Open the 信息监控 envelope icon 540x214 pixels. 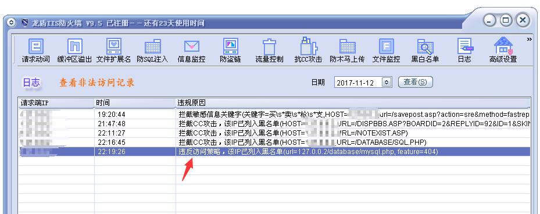pyautogui.click(x=191, y=51)
